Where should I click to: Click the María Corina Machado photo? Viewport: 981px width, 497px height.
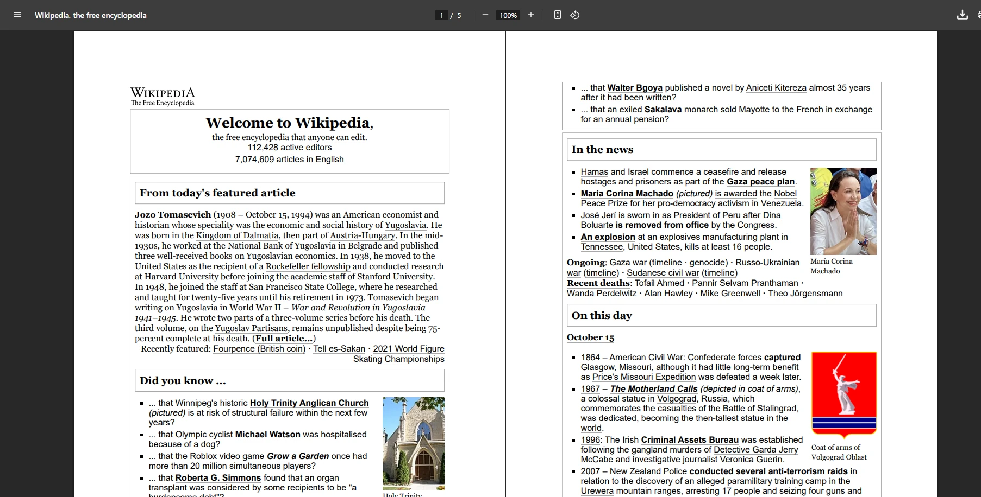843,211
